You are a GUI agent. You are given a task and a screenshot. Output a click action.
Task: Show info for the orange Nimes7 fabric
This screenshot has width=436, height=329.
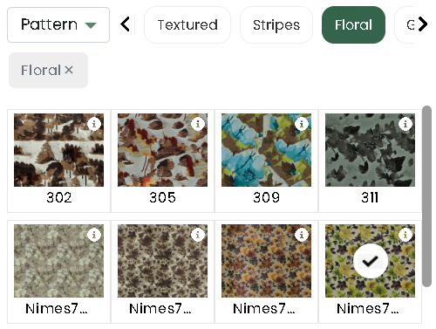[302, 235]
